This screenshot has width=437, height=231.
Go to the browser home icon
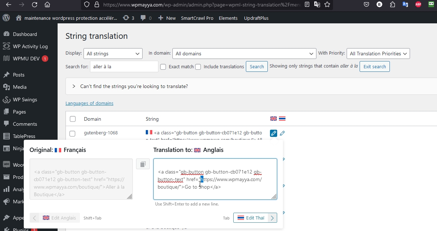(47, 5)
